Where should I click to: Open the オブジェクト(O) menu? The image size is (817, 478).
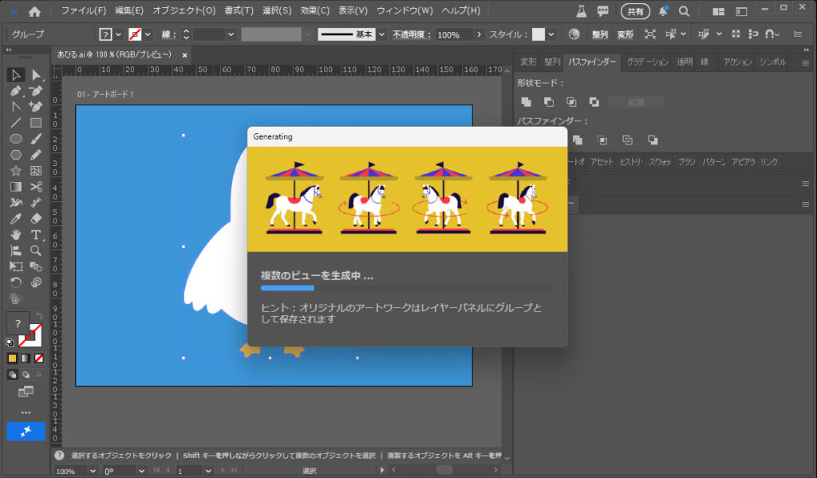[184, 11]
